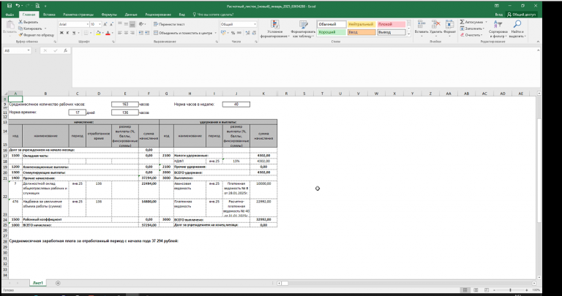Screen dimensions: 562x296
Task: Apply percent style to the cell
Action: [x=233, y=33]
